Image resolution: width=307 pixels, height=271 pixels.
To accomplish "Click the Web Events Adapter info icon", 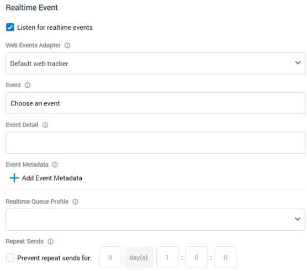I will 67,45.
